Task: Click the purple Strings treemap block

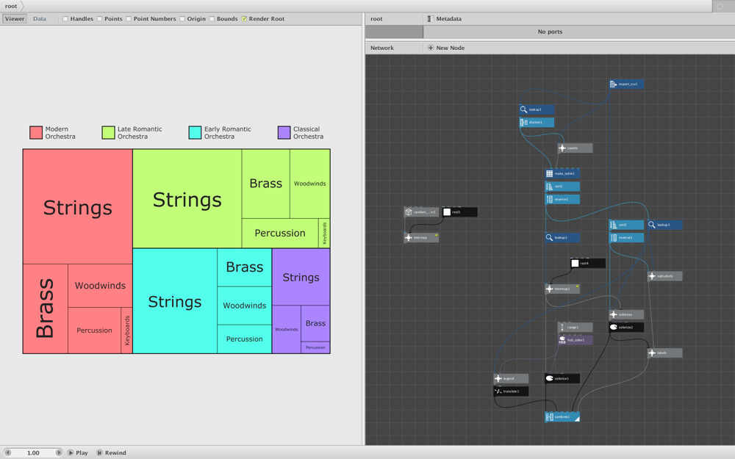Action: (x=301, y=277)
